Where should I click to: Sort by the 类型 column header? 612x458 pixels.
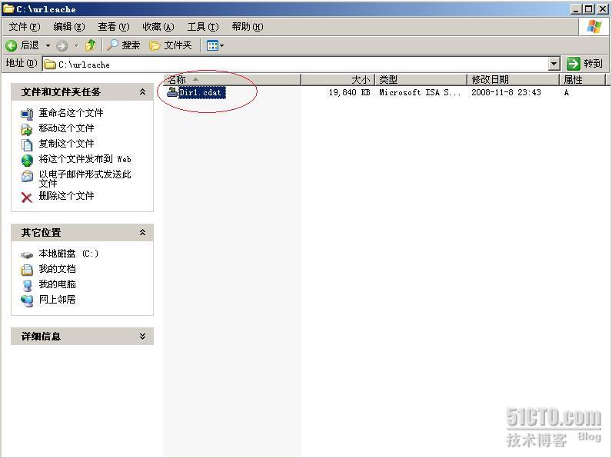(421, 80)
